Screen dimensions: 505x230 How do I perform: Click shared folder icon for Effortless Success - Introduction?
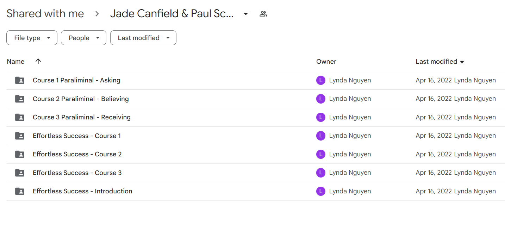(x=20, y=191)
